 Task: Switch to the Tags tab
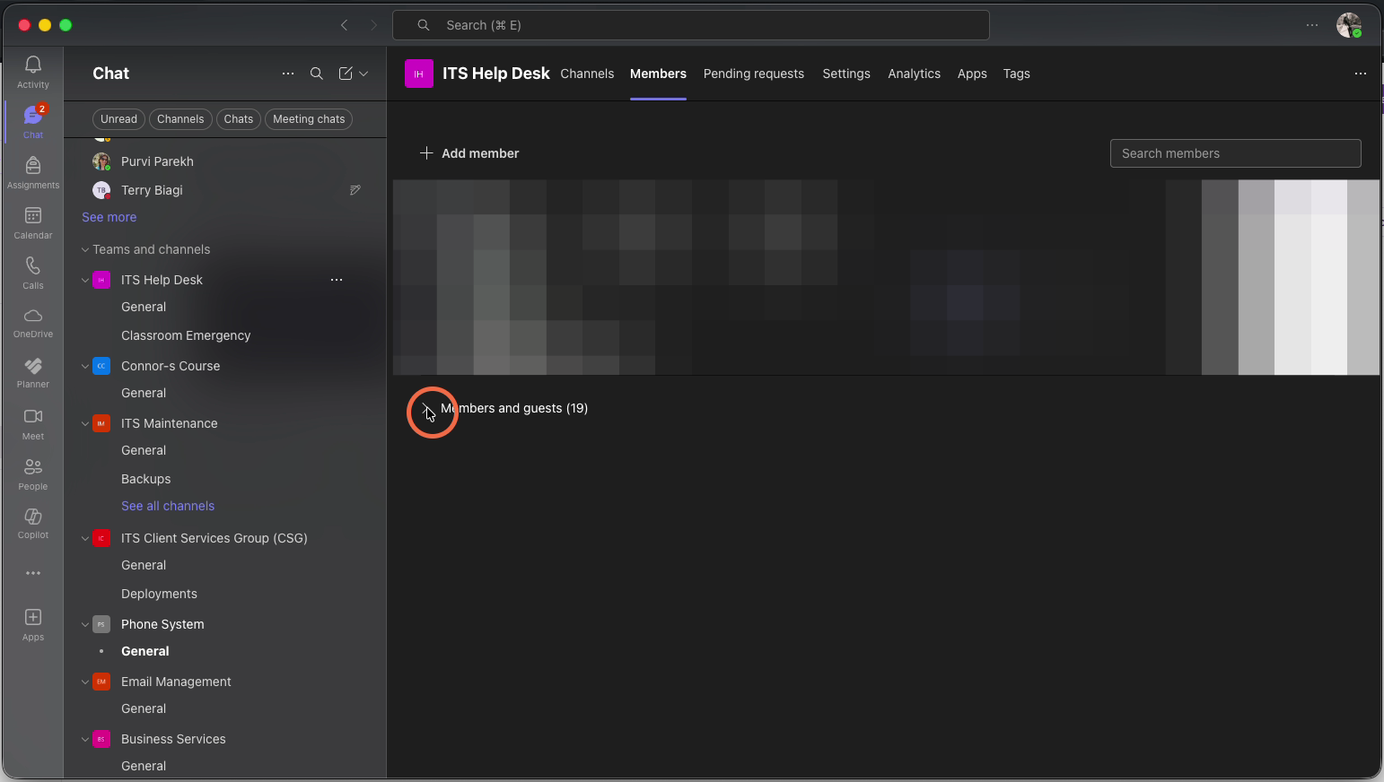(x=1016, y=74)
